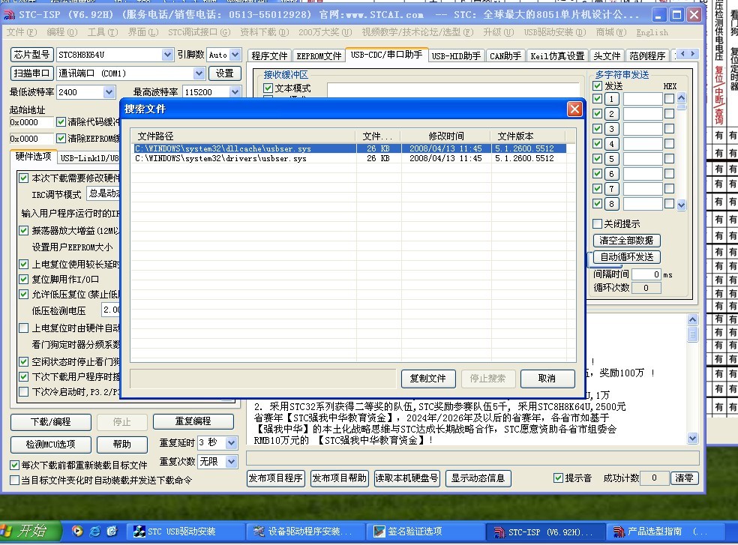Switch to STC USB驱动安装 taskbar item
The image size is (738, 545).
pyautogui.click(x=185, y=532)
